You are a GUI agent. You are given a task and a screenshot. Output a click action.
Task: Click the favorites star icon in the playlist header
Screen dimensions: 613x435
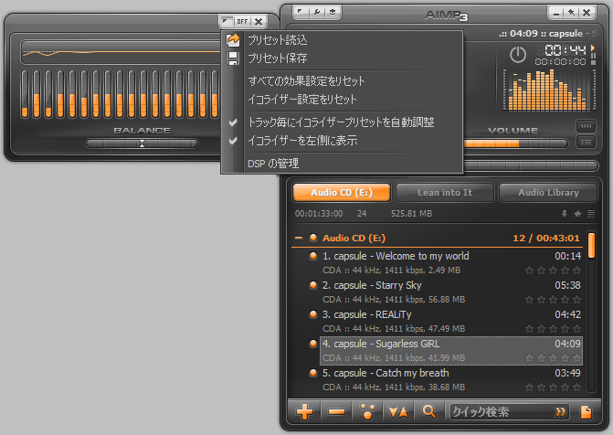pos(577,214)
